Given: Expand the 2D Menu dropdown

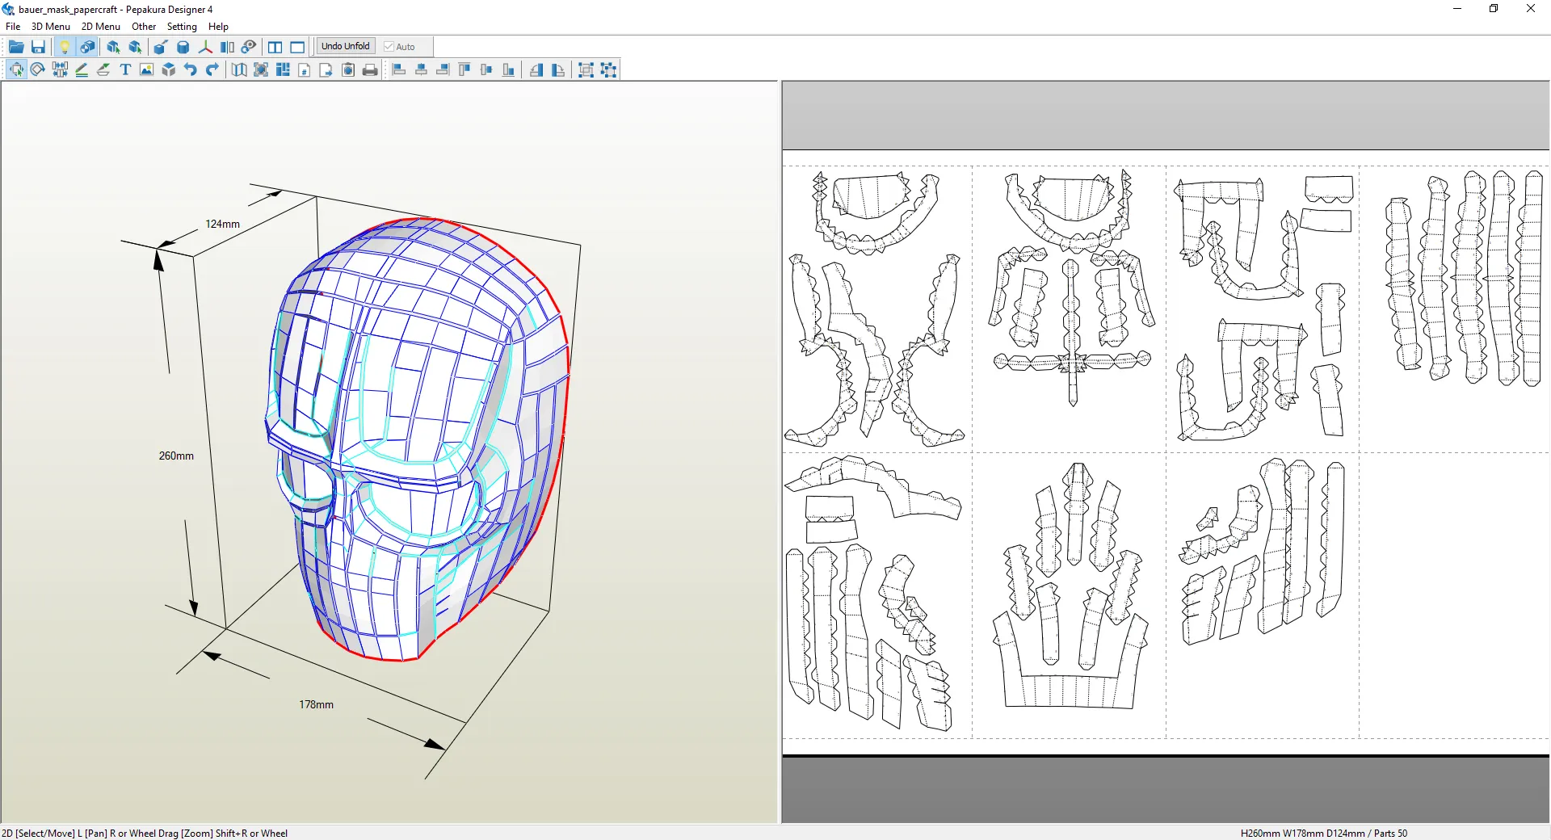Looking at the screenshot, I should (100, 27).
